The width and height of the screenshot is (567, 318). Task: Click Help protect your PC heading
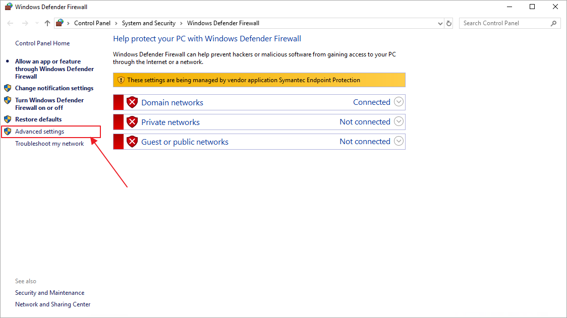point(207,39)
